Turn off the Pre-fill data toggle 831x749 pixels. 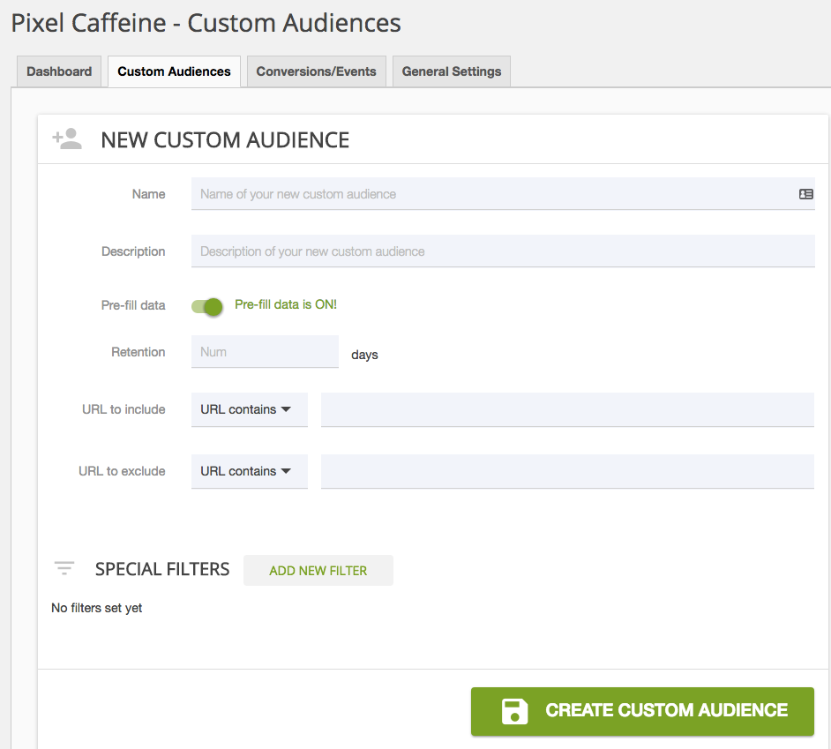207,306
